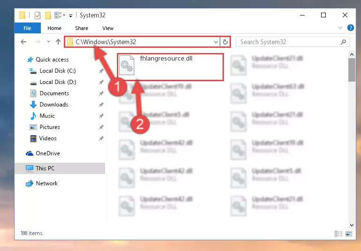361x251 pixels.
Task: Click the C:\Windows\System32 address bar
Action: click(x=142, y=42)
